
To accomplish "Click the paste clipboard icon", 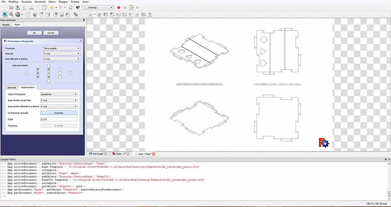I will (x=44, y=8).
